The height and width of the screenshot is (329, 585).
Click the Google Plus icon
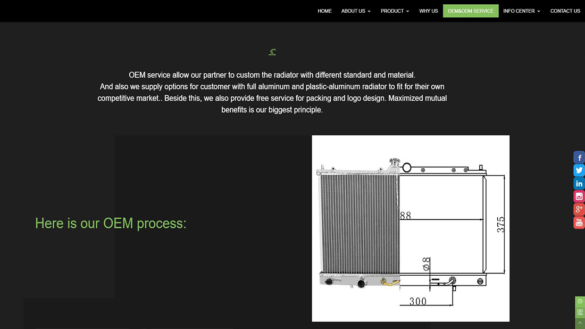pyautogui.click(x=579, y=210)
